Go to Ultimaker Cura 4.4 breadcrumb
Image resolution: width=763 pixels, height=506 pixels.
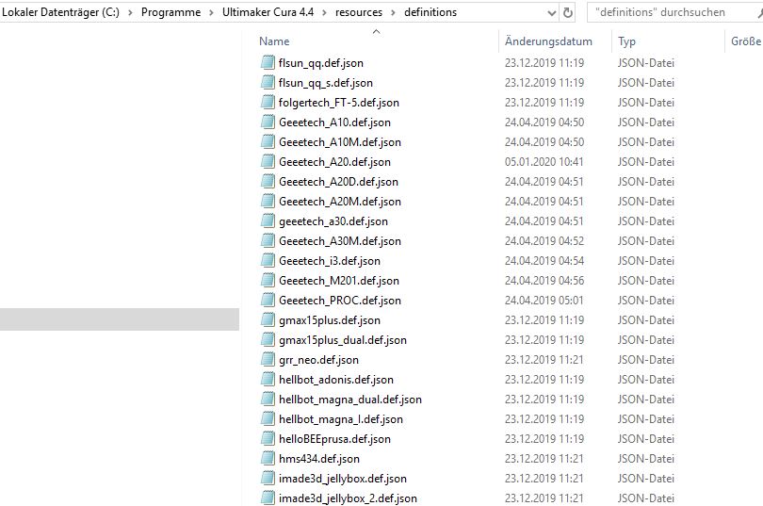[x=268, y=12]
